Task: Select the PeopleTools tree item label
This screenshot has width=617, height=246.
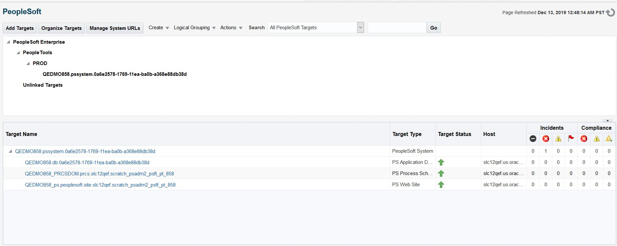Action: point(37,53)
